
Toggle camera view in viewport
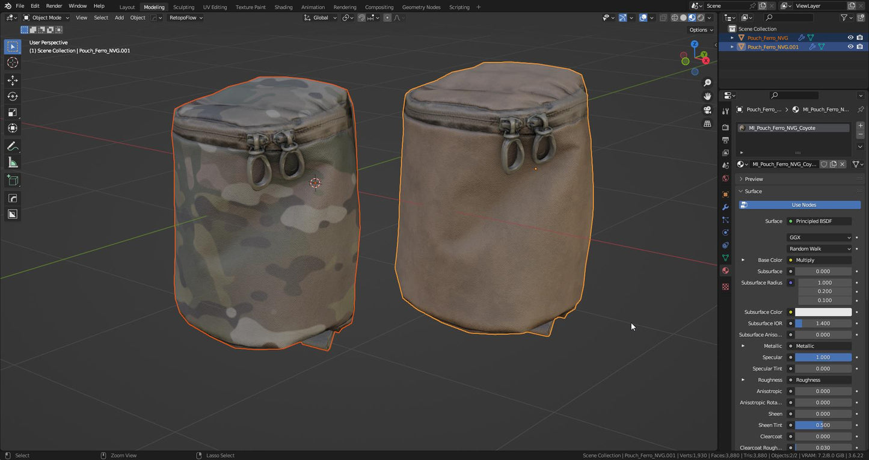[708, 110]
